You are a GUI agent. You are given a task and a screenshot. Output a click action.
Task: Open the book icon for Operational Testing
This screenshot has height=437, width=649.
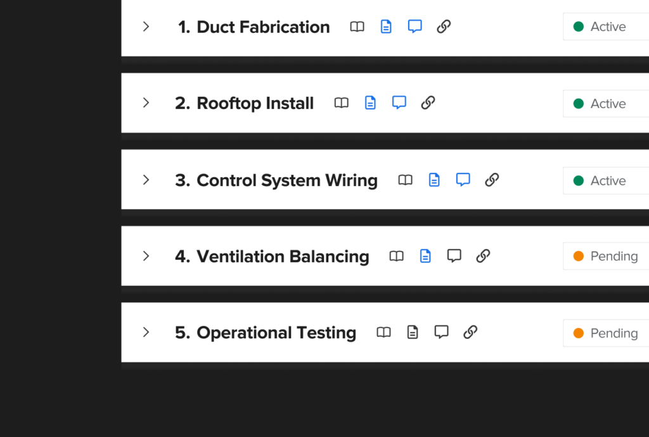pyautogui.click(x=383, y=332)
